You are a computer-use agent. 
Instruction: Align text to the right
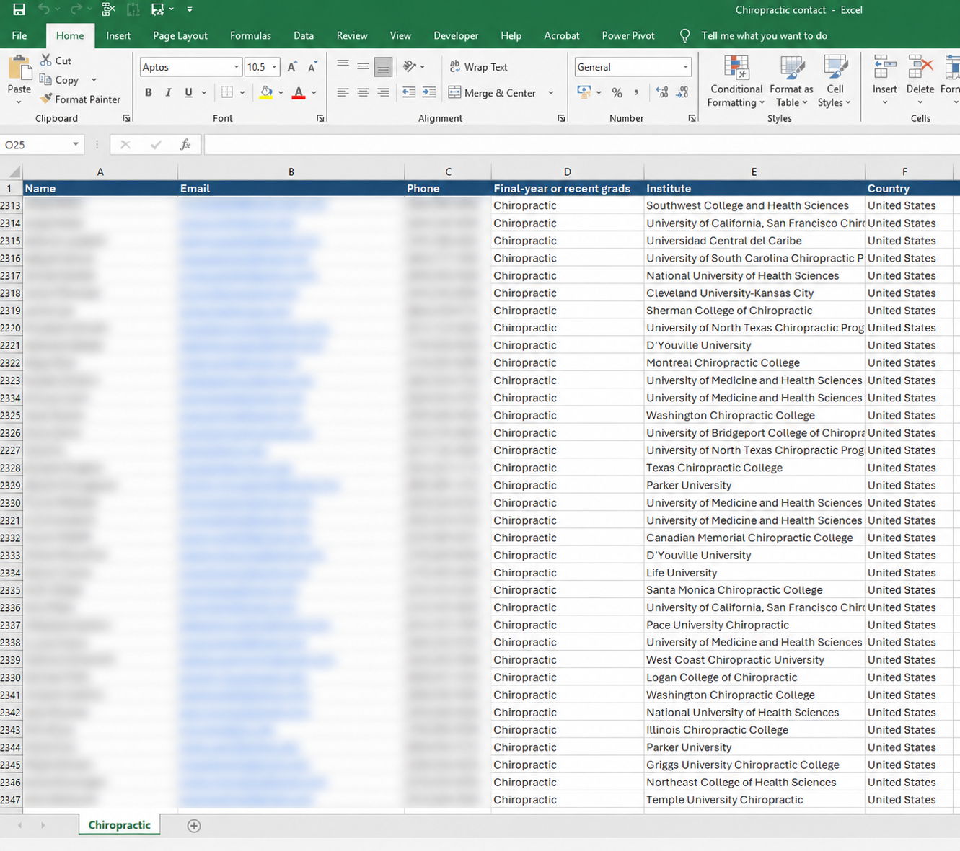point(383,92)
